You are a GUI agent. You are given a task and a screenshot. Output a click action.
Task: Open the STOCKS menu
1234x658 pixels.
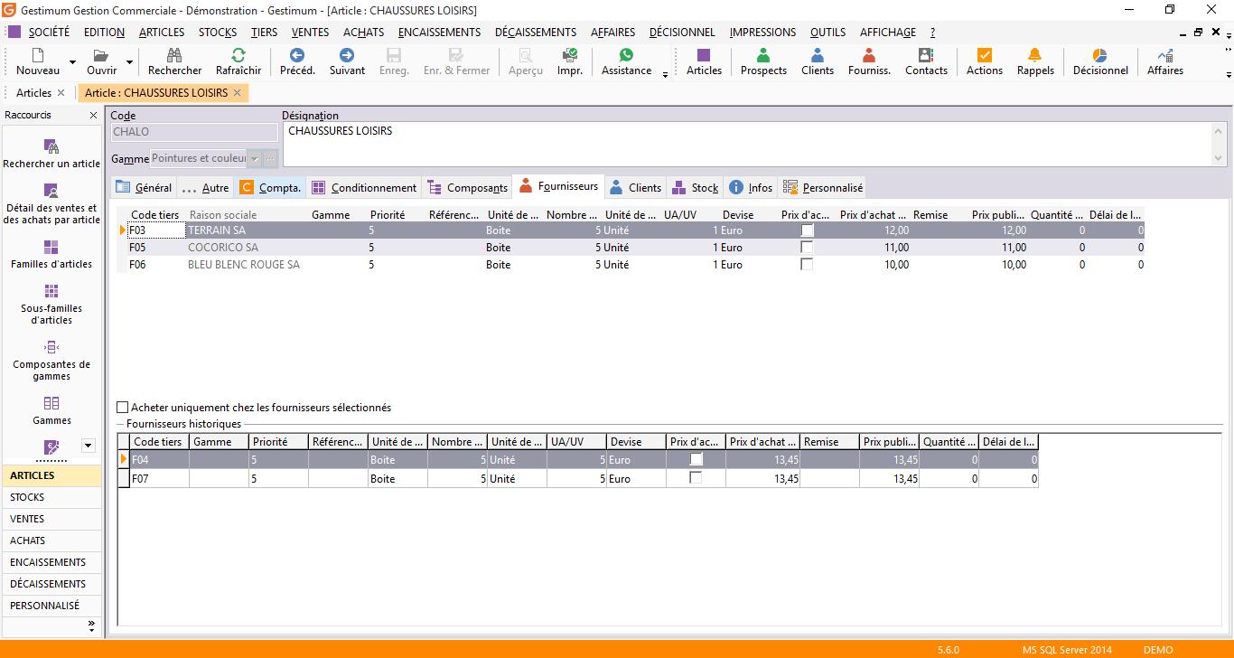click(218, 33)
